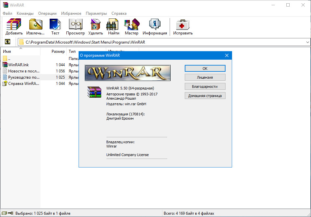The width and height of the screenshot is (311, 217).
Task: Click the Исправить (Repair) first-aid icon
Action: click(183, 27)
